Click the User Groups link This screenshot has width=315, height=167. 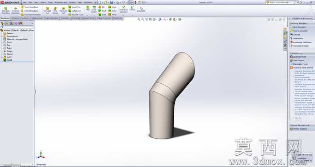[x=297, y=60]
